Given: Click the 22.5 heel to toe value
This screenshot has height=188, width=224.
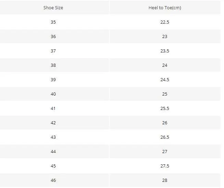Looking at the screenshot, I should 165,22.
